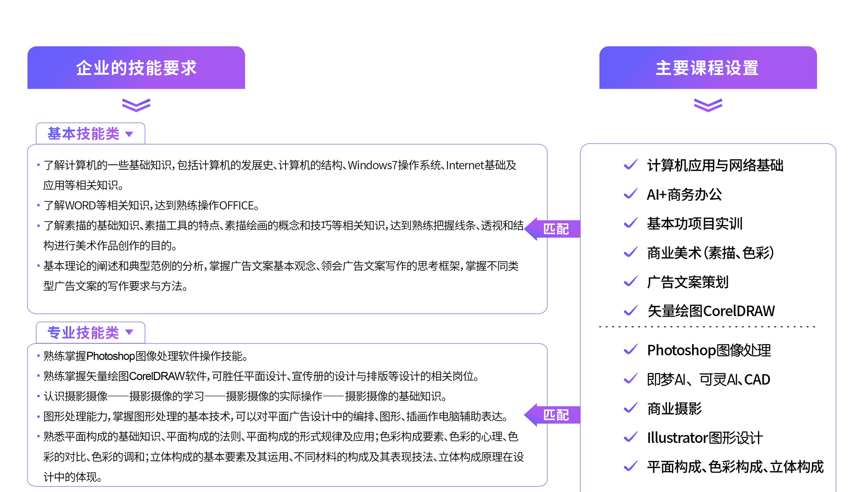Click double chevron under 企业的技能要求
This screenshot has width=865, height=492.
pyautogui.click(x=136, y=105)
